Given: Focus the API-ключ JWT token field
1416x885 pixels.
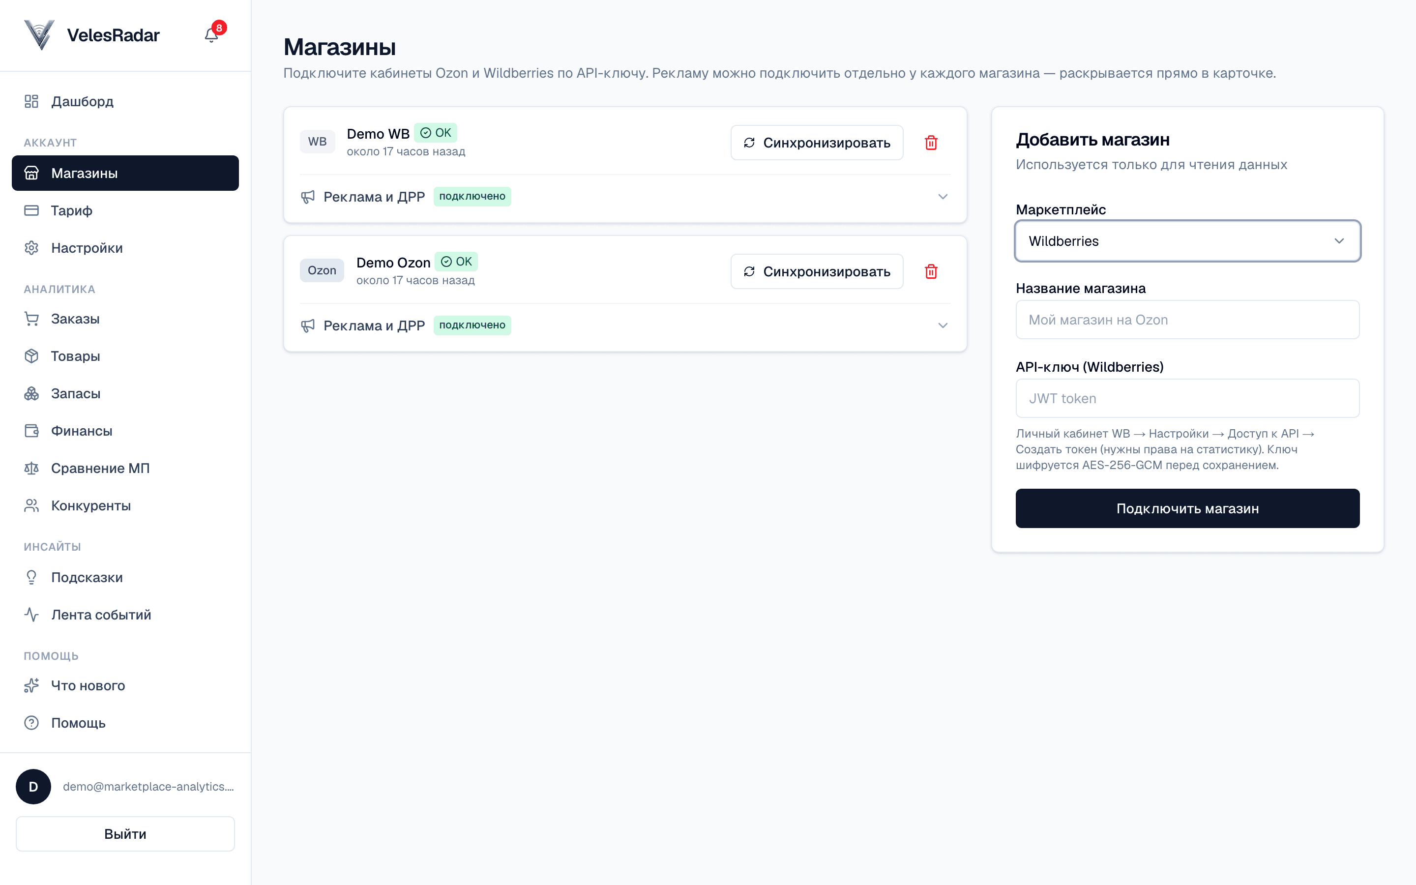Looking at the screenshot, I should tap(1187, 398).
